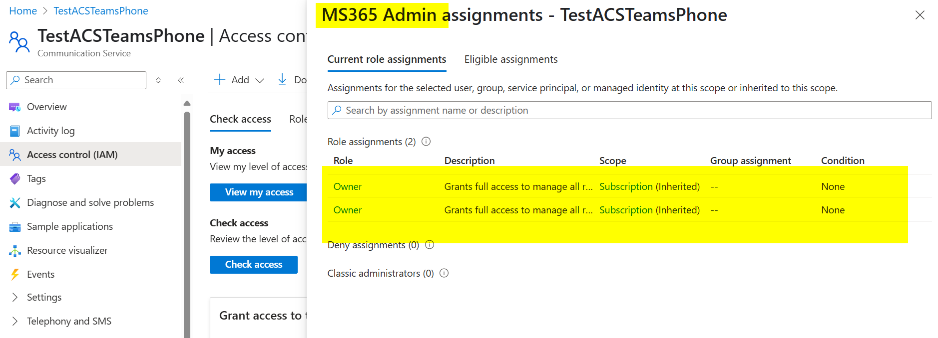
Task: Click Search by assignment name field
Action: 629,110
